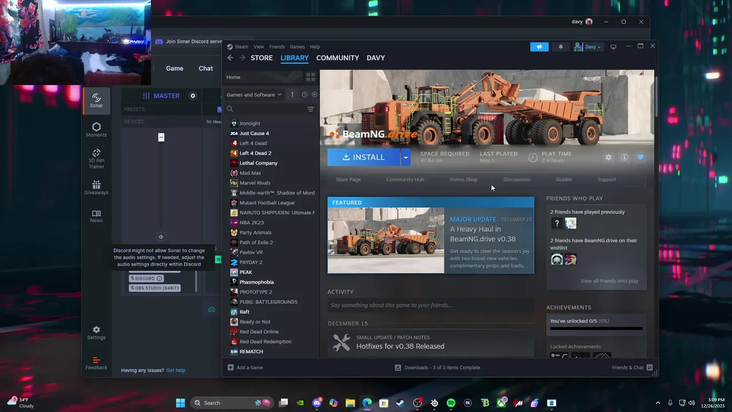Click Discord info icon in Sonar app chip
The width and height of the screenshot is (732, 412).
click(x=160, y=279)
